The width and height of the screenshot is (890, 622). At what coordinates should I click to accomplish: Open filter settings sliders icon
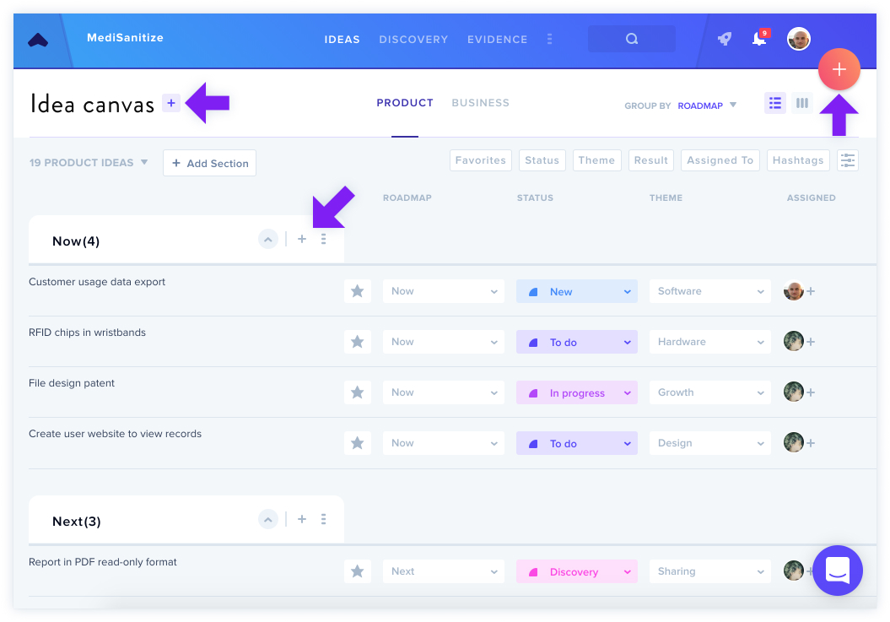click(848, 160)
